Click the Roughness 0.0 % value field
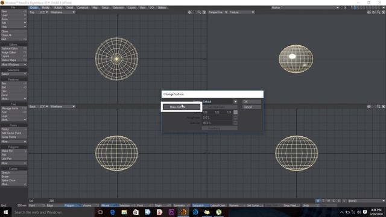This screenshot has height=217, width=386. (217, 118)
